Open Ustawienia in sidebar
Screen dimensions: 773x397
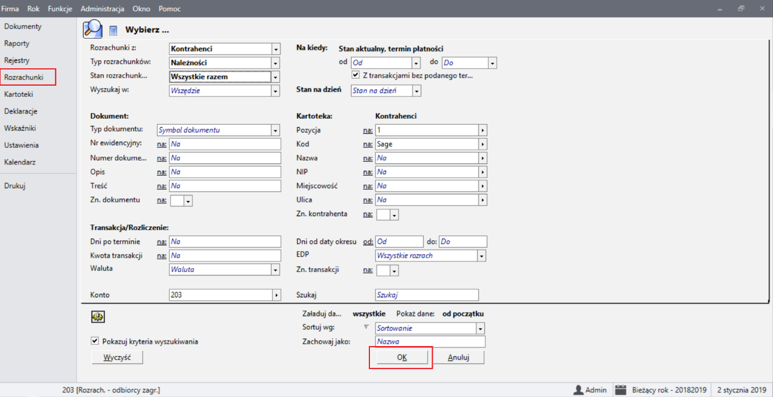pyautogui.click(x=21, y=145)
